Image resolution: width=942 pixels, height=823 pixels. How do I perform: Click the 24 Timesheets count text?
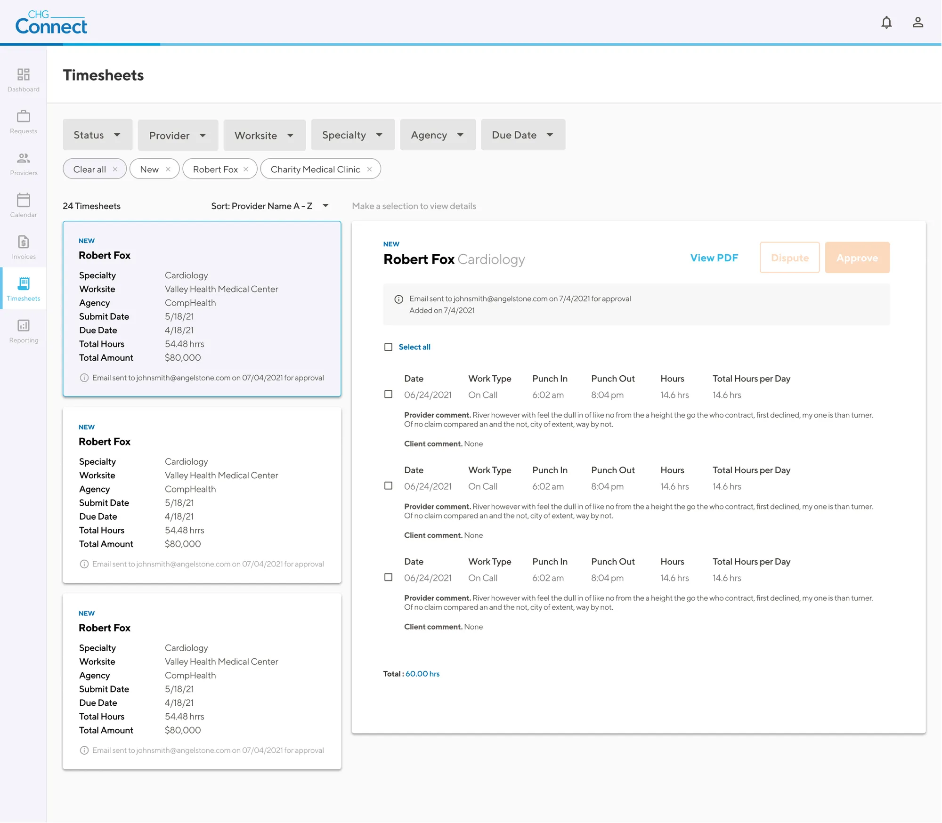(92, 206)
